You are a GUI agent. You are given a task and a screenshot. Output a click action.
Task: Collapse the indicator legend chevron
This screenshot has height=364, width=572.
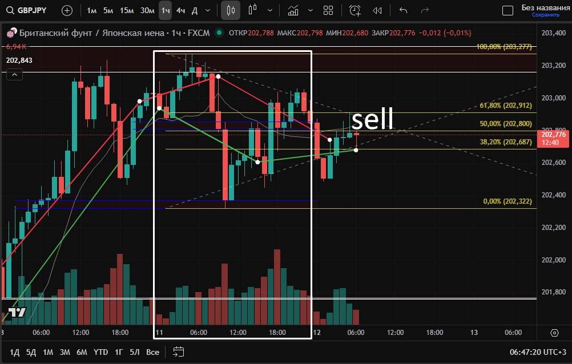click(x=15, y=74)
